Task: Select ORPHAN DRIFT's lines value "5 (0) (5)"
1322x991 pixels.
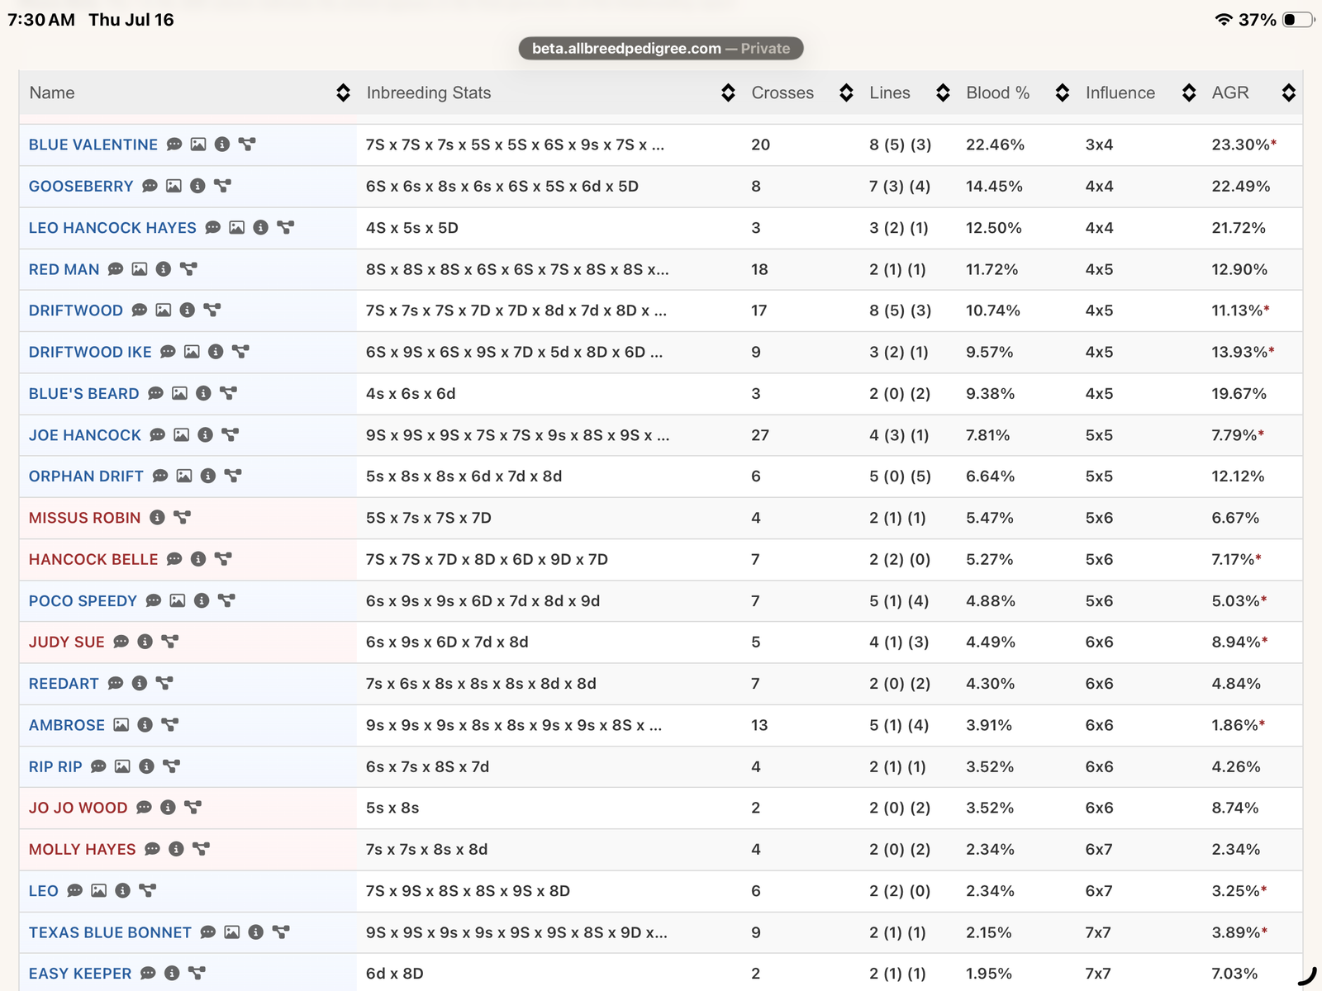Action: click(900, 476)
